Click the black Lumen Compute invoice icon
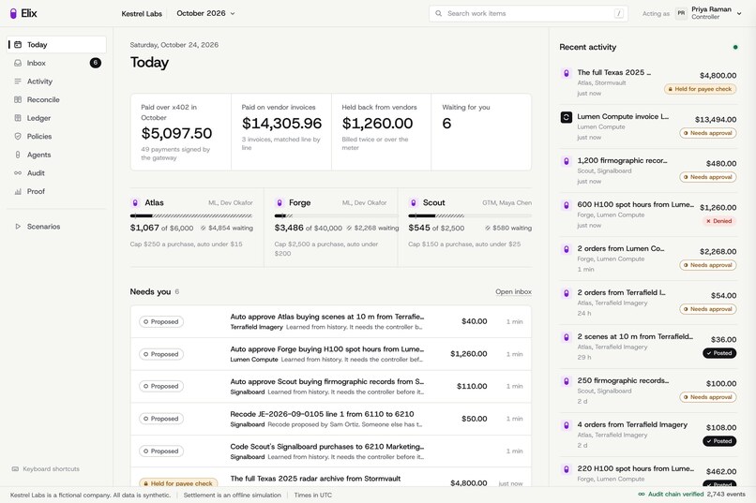This screenshot has height=503, width=756. pos(566,117)
